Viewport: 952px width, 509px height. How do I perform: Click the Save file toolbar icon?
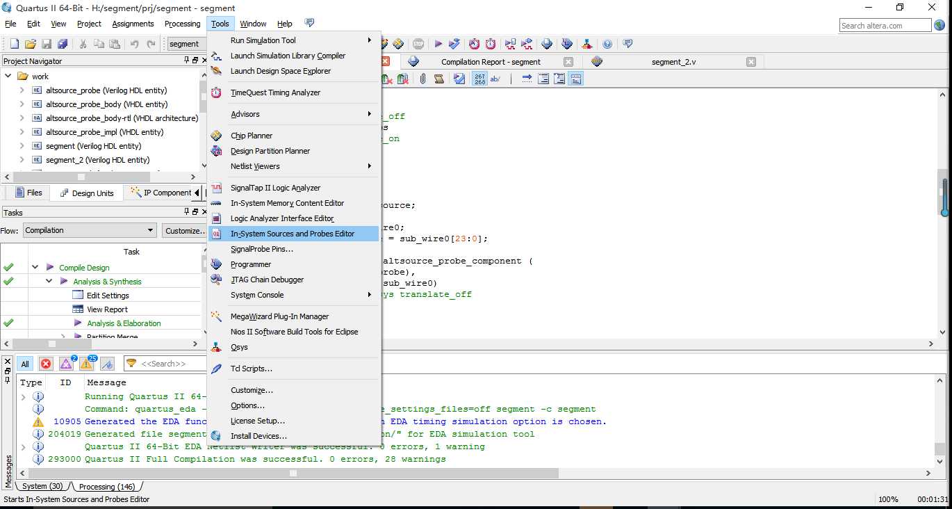[x=47, y=44]
